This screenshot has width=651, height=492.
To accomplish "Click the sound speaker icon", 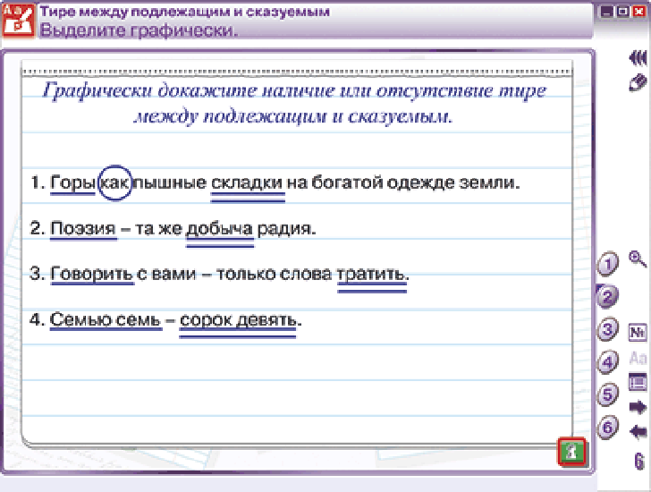I will [637, 57].
